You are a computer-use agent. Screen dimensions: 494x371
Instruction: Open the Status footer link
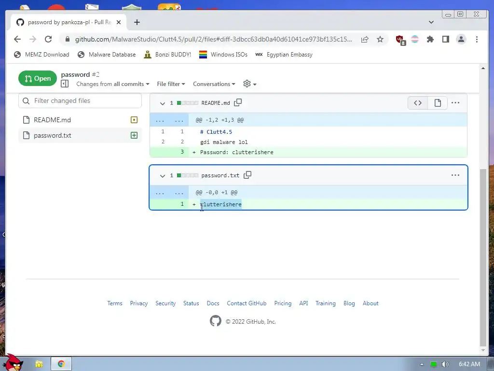pos(191,303)
